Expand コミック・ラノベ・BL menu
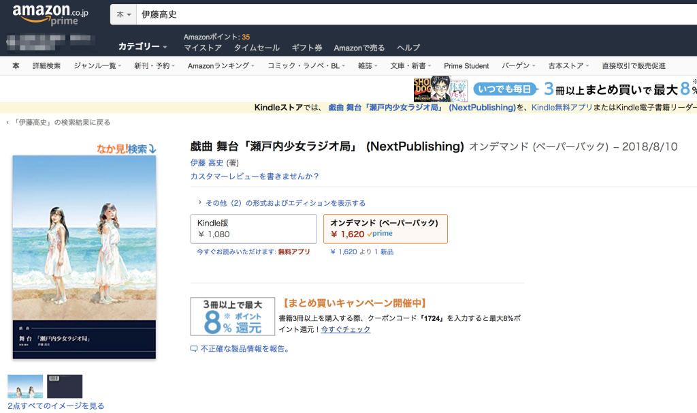The height and width of the screenshot is (413, 697). (306, 66)
